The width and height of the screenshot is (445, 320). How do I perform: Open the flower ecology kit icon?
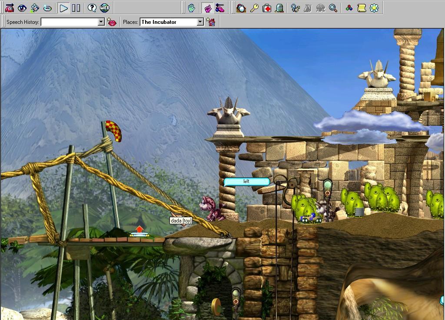coord(374,8)
